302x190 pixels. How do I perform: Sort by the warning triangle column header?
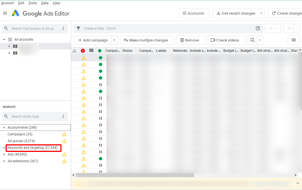[74, 51]
